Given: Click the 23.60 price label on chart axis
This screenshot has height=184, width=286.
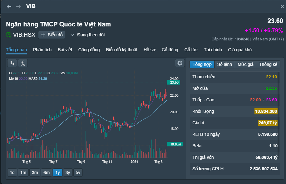Looking at the screenshot, I should [174, 82].
